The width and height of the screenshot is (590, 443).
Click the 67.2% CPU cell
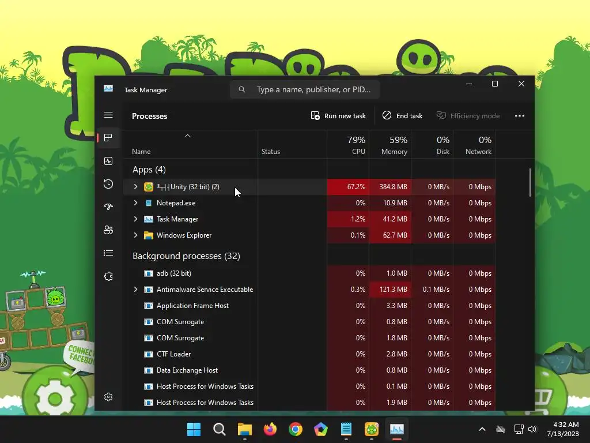[x=348, y=187]
